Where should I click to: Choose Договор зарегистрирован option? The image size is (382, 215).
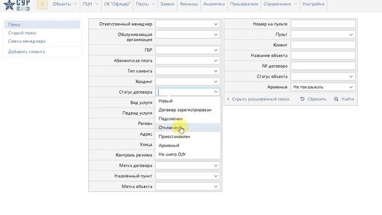tap(187, 110)
